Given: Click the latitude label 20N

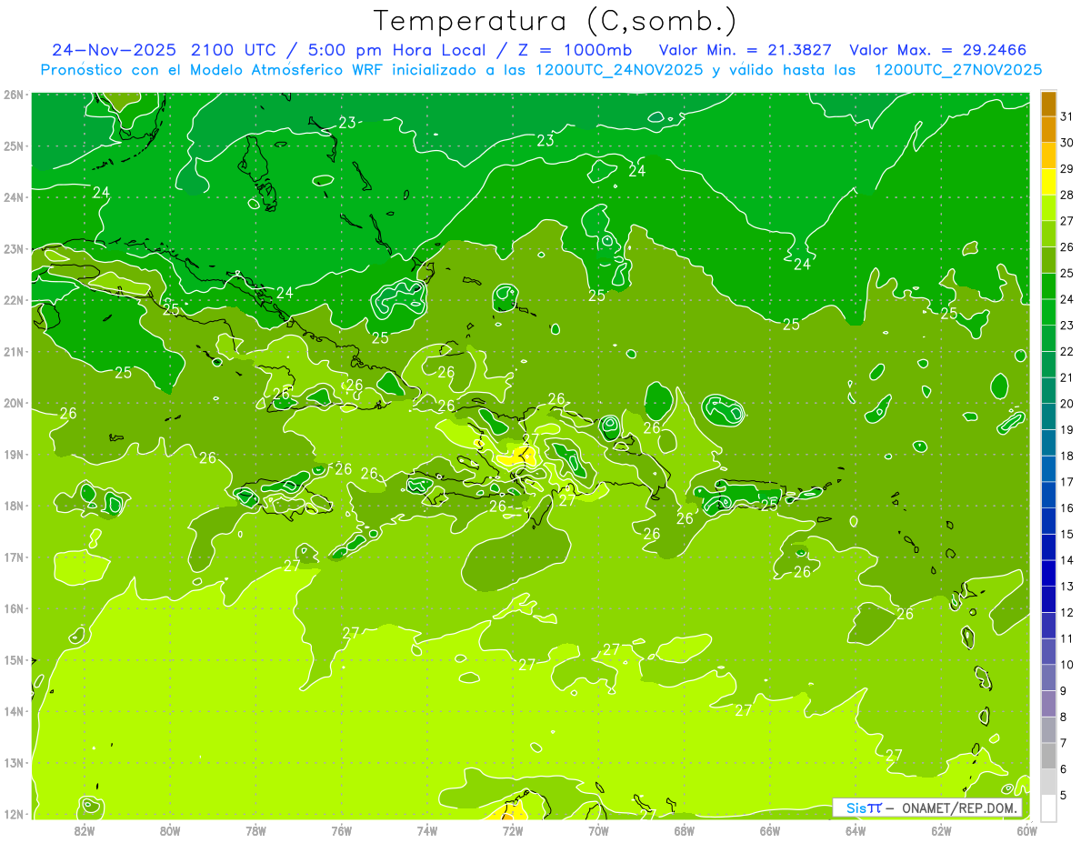Looking at the screenshot, I should [x=14, y=403].
